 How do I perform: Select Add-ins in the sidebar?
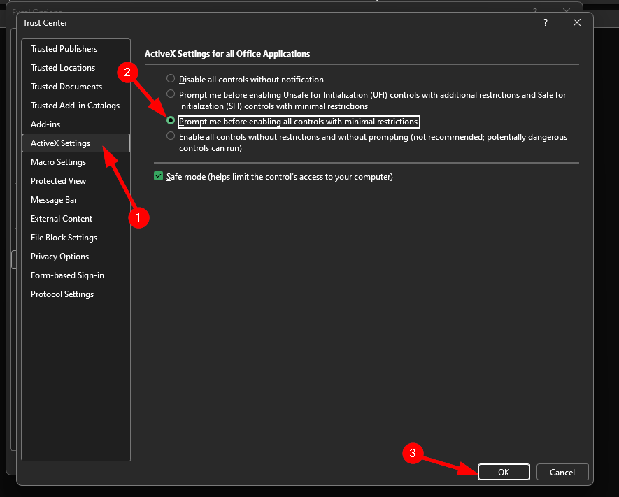(x=46, y=124)
